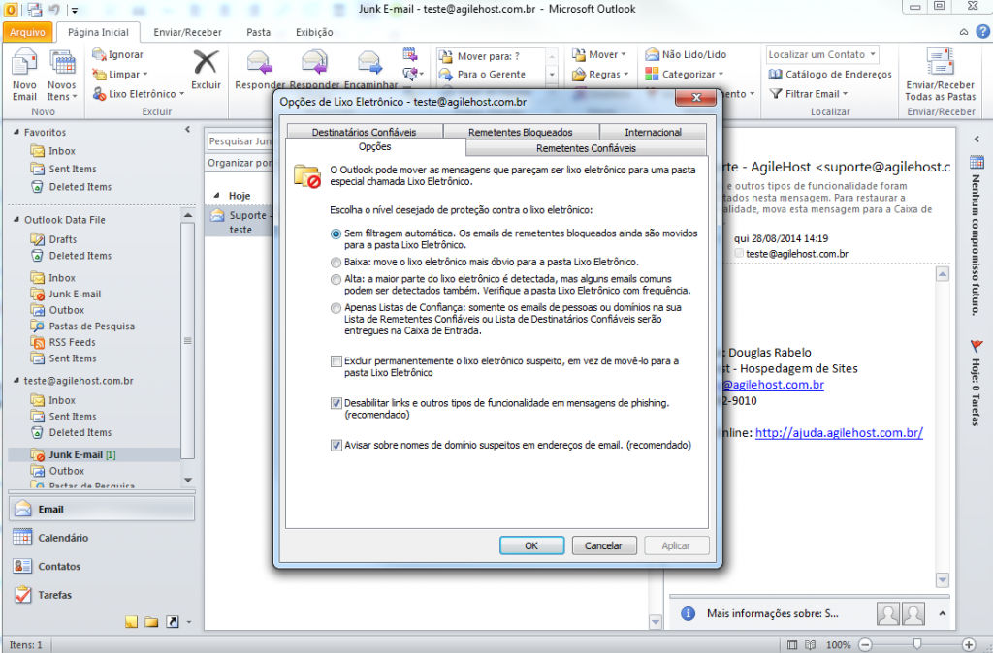
Task: Open the ajuda.agilehost.com.br link
Action: pos(839,433)
